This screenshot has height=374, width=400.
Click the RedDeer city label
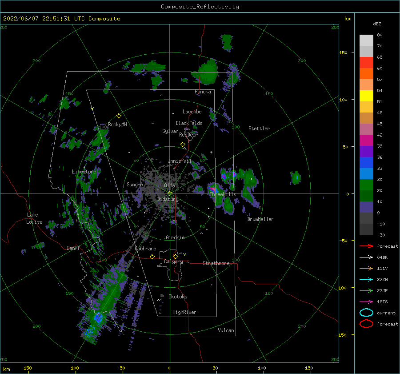188,135
